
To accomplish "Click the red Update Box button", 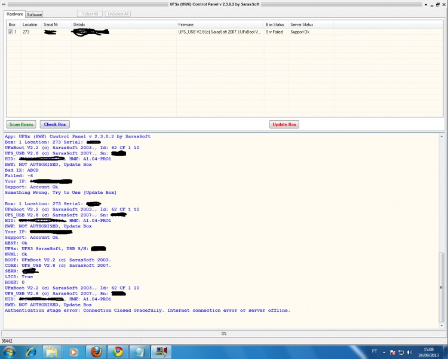I will tap(284, 124).
